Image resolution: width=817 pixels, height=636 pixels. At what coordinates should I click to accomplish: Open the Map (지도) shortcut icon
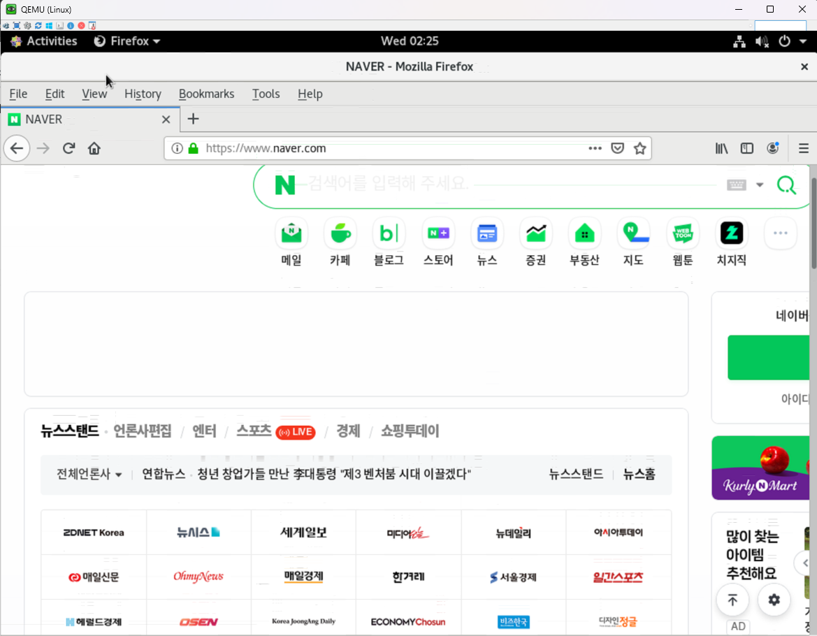(x=634, y=233)
